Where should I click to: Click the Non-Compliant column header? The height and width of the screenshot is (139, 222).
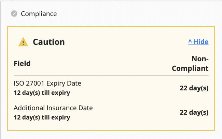pyautogui.click(x=190, y=63)
